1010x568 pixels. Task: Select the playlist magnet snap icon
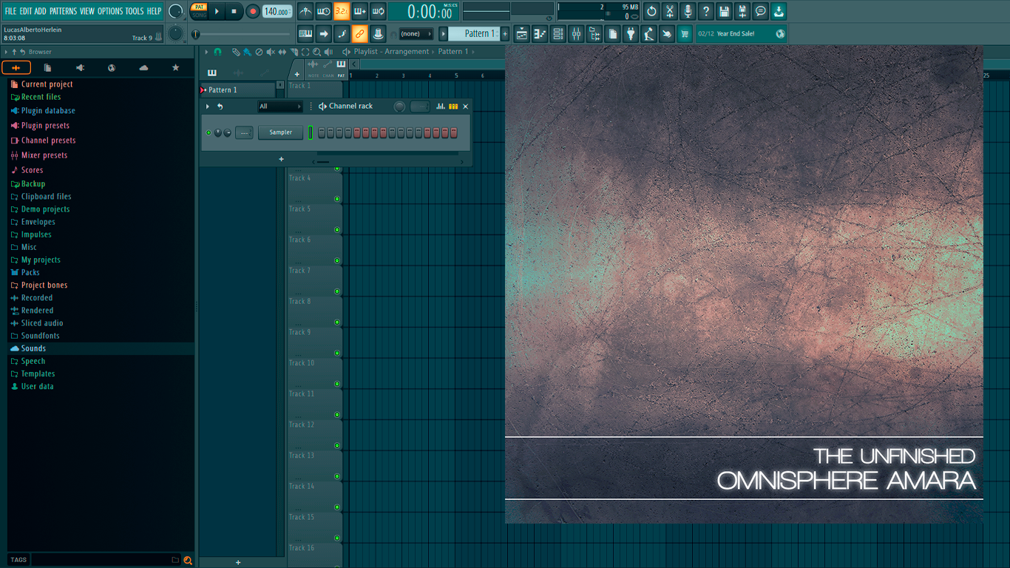(x=217, y=52)
